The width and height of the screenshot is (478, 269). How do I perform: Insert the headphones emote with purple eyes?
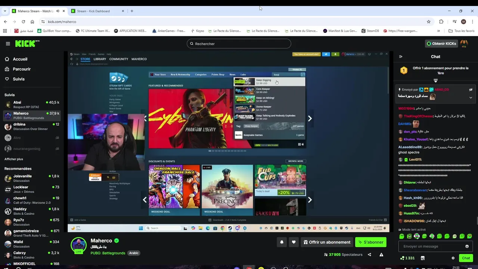(417, 236)
